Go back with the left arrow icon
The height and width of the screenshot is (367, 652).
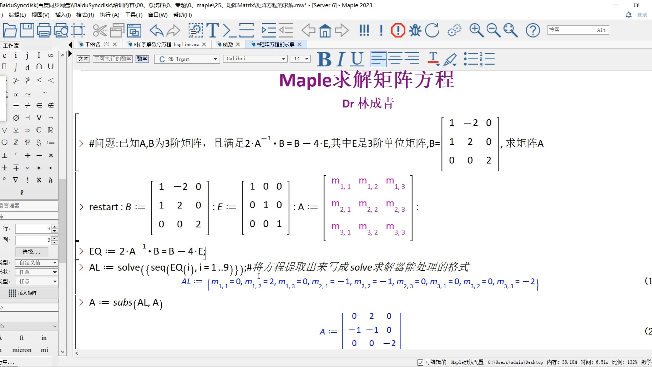click(x=308, y=30)
